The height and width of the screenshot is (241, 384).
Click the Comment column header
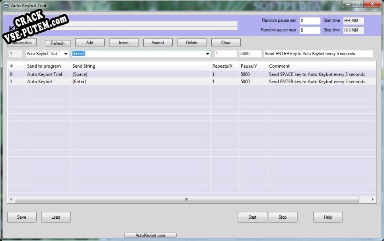[322, 66]
